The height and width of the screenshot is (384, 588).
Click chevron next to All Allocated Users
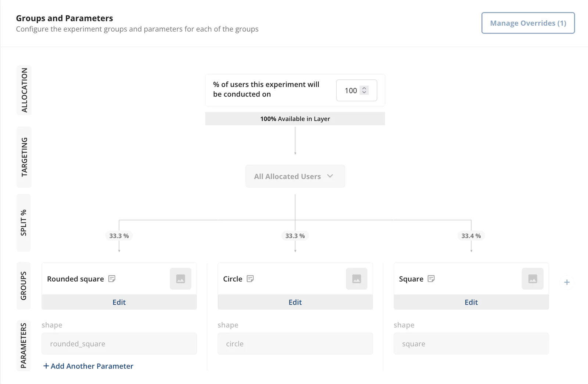pos(330,176)
